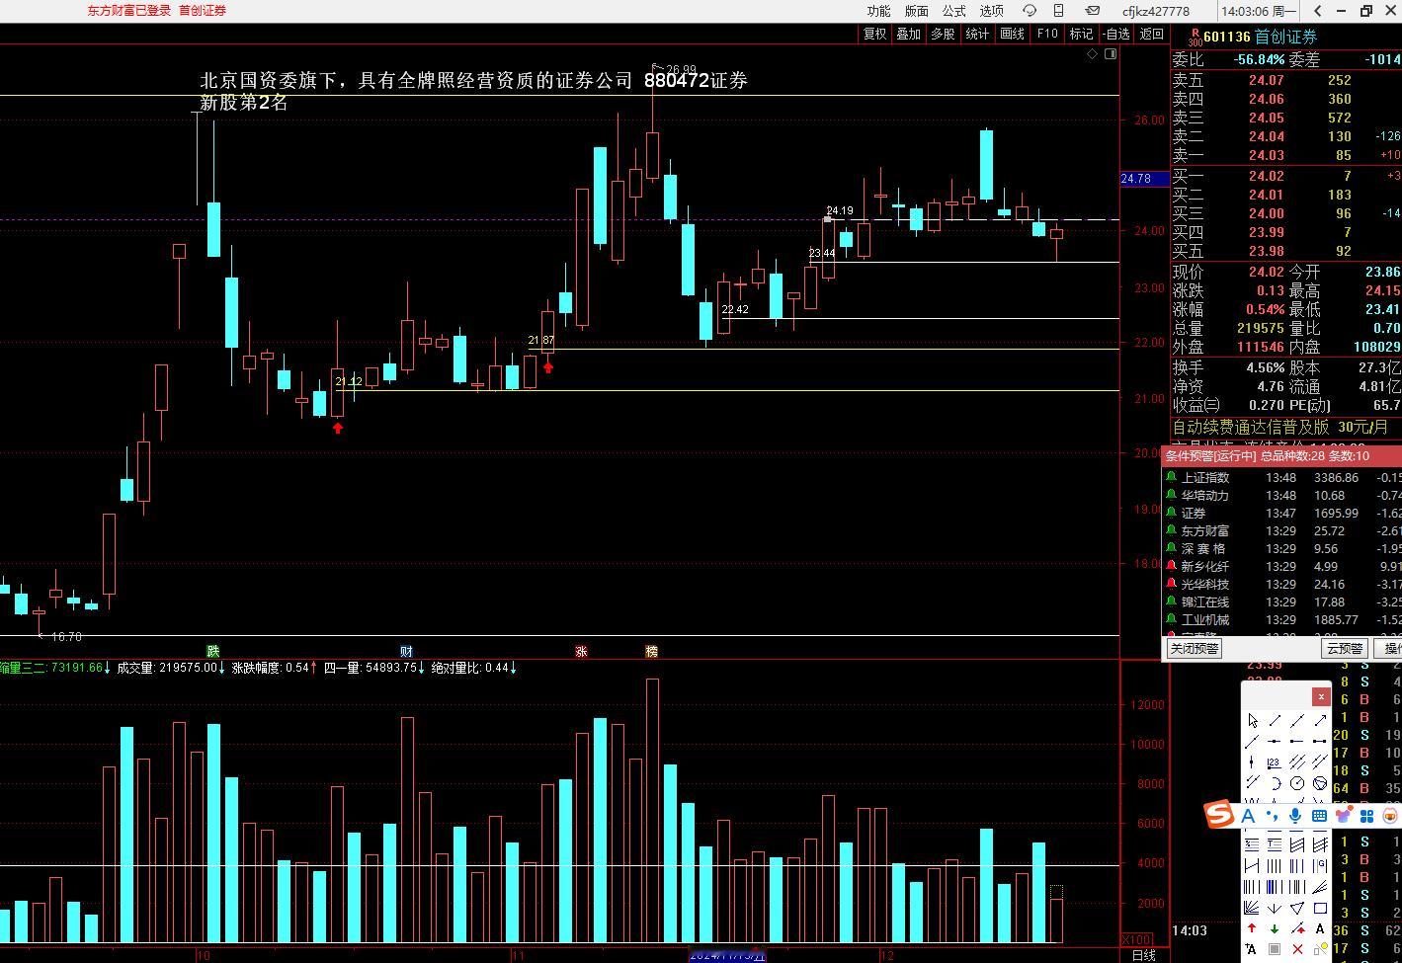This screenshot has height=963, width=1402.
Task: Choose the 123 price label tool
Action: click(1275, 762)
